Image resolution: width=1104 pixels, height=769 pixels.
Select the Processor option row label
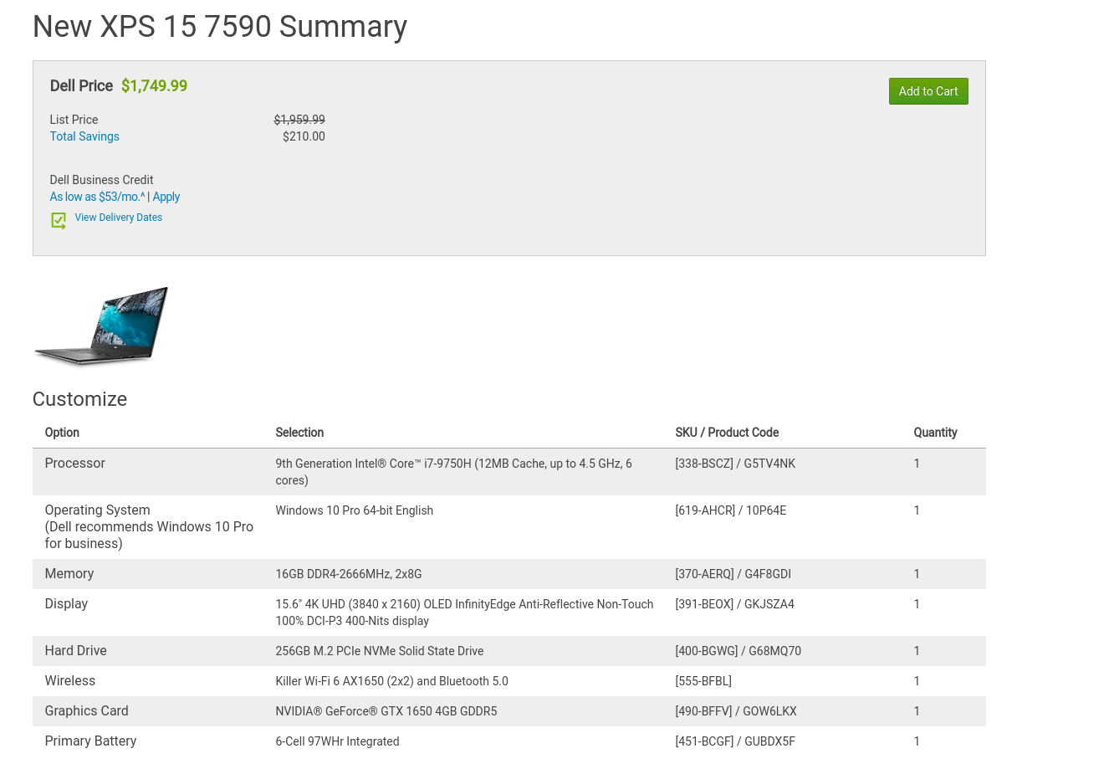(75, 464)
